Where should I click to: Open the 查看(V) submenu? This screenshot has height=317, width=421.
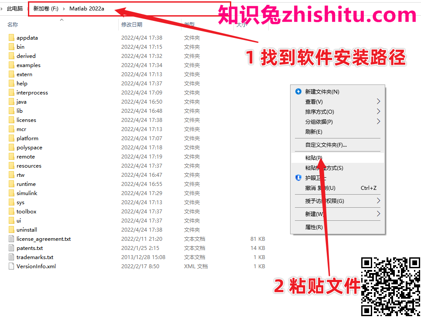click(338, 101)
